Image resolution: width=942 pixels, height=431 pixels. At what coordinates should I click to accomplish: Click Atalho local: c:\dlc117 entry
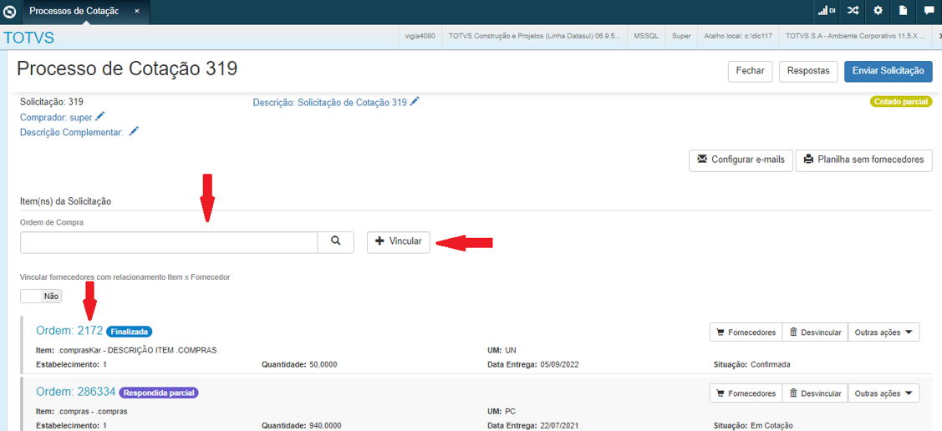[x=738, y=36]
